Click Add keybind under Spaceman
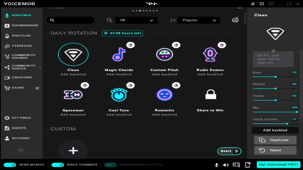This screenshot has height=170, width=303. pos(73,115)
